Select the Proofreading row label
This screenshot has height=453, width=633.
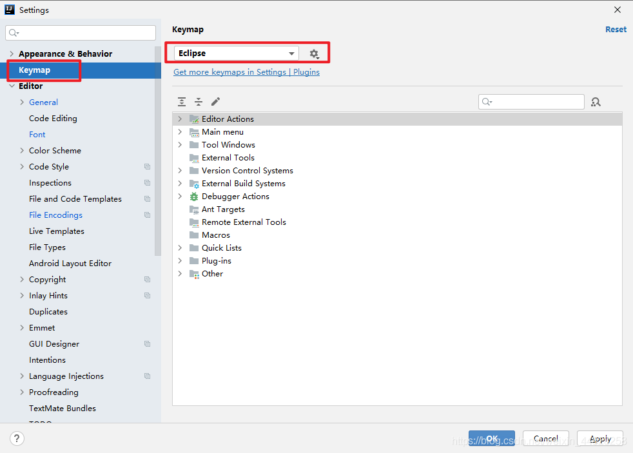pos(54,392)
